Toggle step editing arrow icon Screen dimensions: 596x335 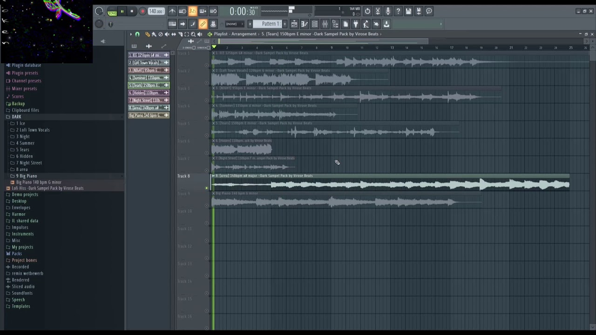coord(183,24)
